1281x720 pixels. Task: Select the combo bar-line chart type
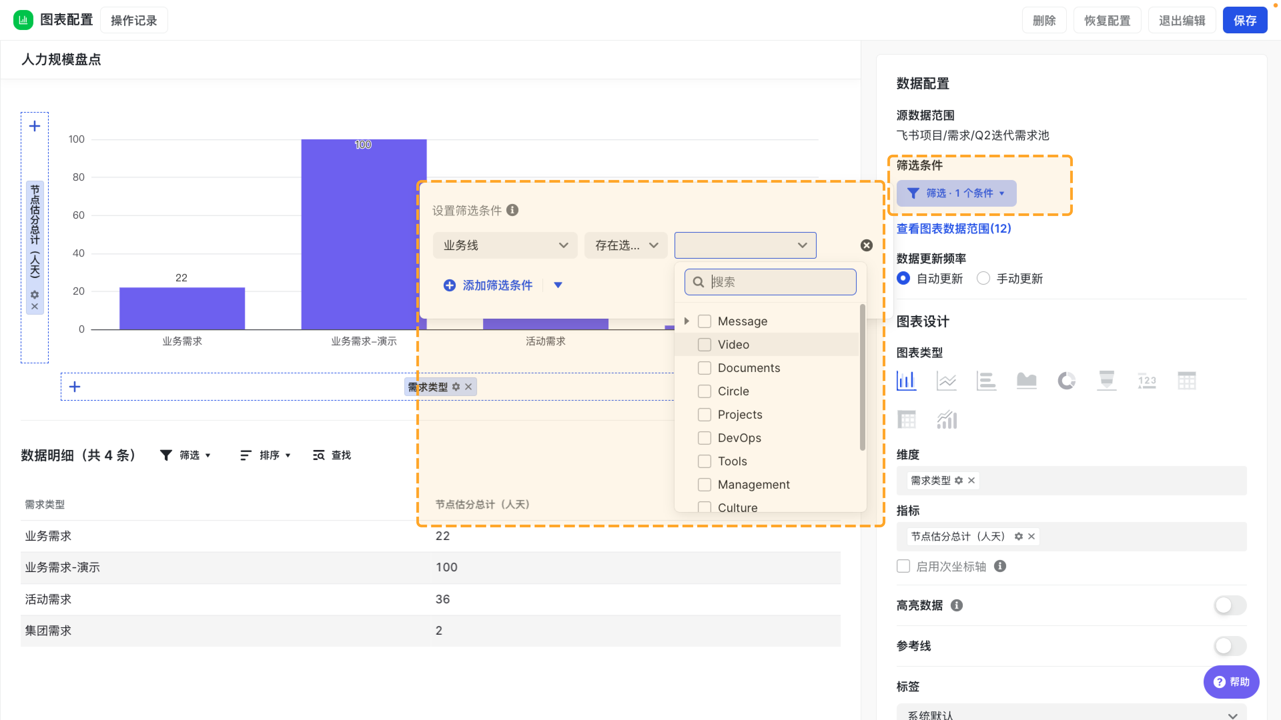pyautogui.click(x=946, y=420)
